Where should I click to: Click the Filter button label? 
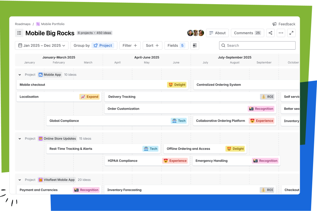127,45
